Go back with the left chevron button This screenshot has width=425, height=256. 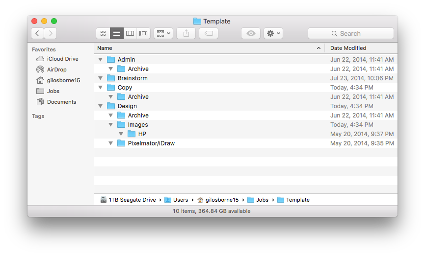37,33
